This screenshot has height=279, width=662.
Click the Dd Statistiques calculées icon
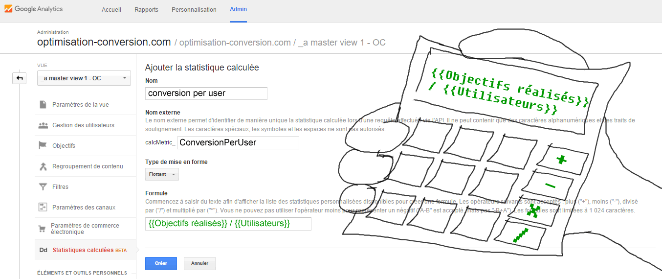43,250
